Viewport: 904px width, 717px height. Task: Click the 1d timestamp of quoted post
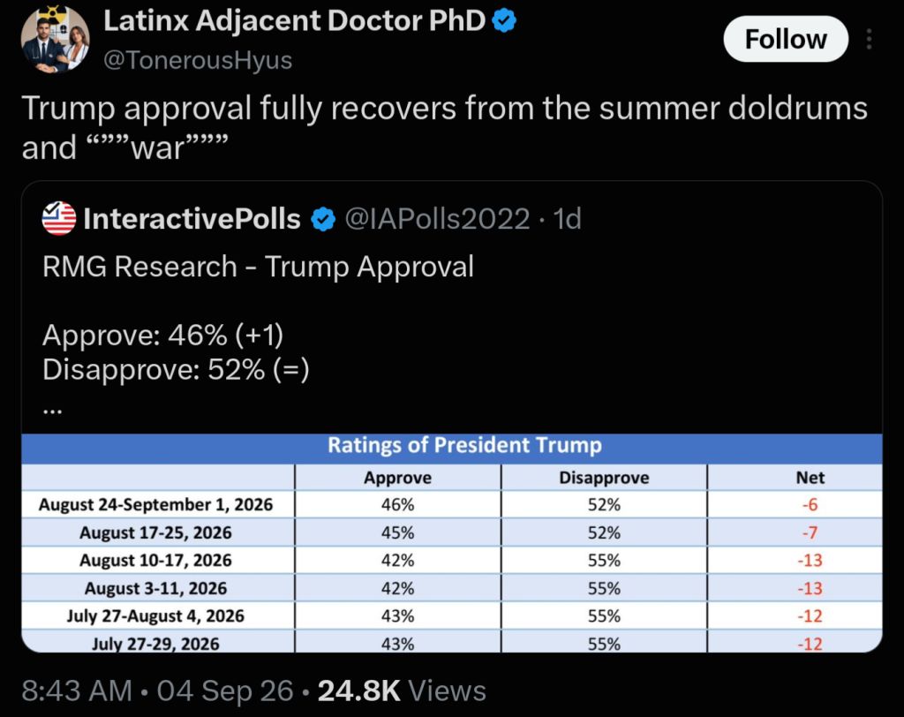(567, 219)
